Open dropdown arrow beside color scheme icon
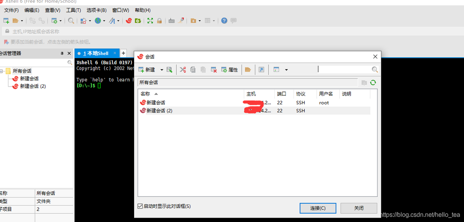 pos(90,21)
